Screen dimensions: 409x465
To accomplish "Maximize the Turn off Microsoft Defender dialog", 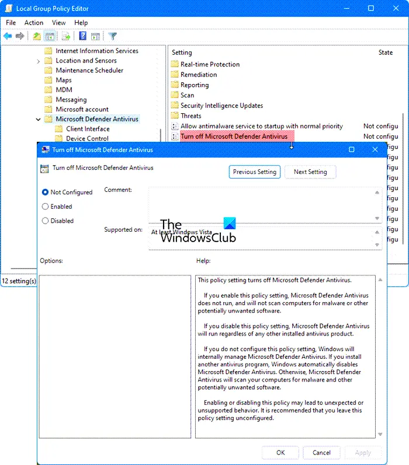I will tap(351, 149).
